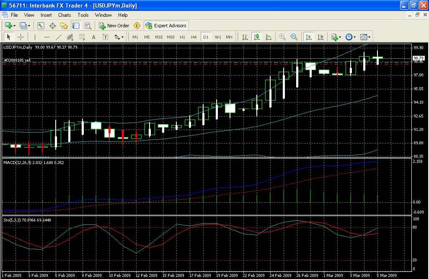This screenshot has width=429, height=279.
Task: Switch chart to Bar Chart icon
Action: [245, 37]
